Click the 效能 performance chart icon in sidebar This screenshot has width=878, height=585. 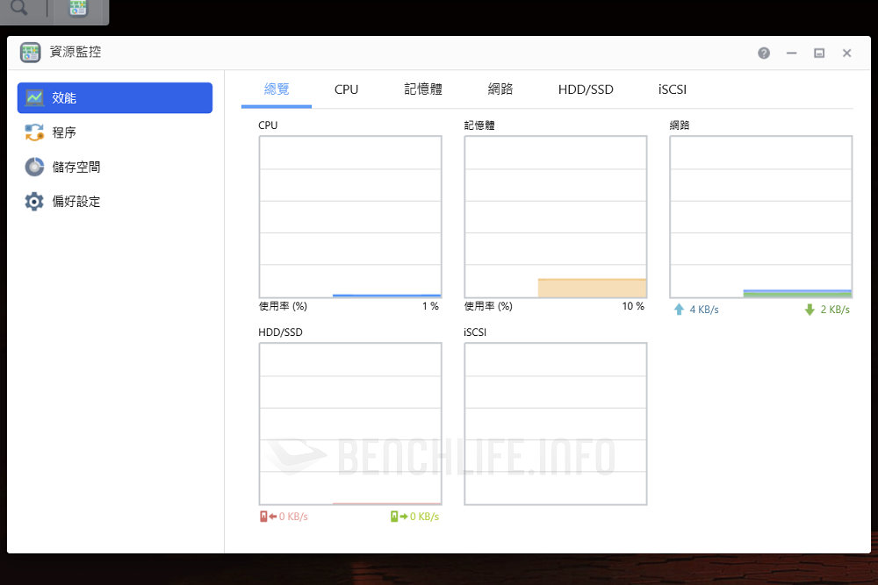[34, 98]
